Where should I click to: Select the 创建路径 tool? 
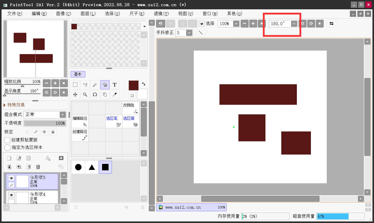[80, 135]
